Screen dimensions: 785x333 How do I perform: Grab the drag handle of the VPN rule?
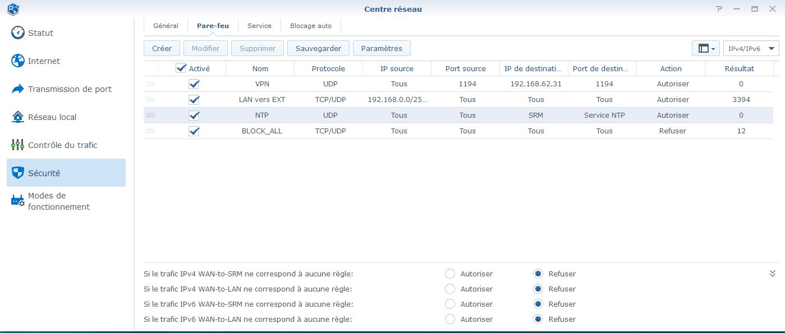[x=150, y=84]
